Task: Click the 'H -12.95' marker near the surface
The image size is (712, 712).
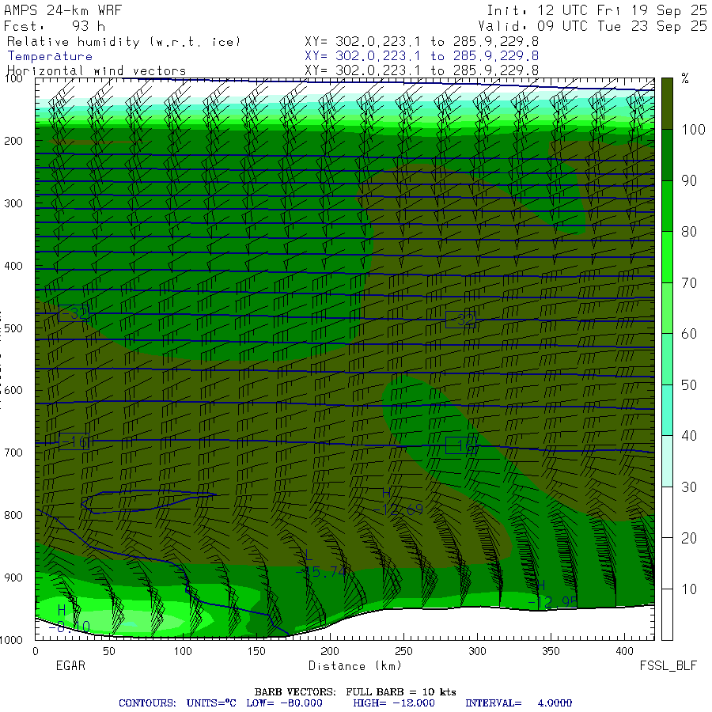Action: coord(552,594)
